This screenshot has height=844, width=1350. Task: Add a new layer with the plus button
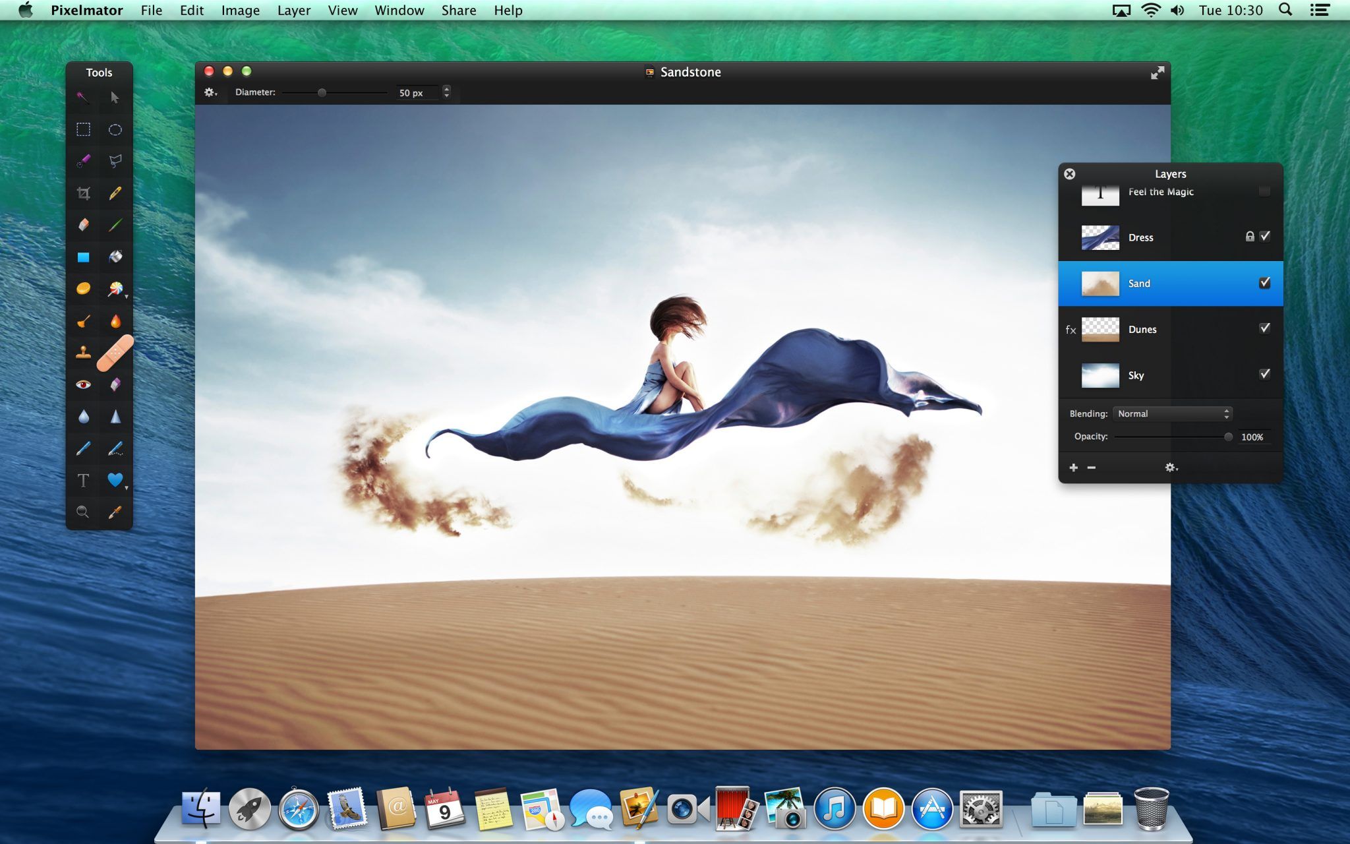[1074, 467]
